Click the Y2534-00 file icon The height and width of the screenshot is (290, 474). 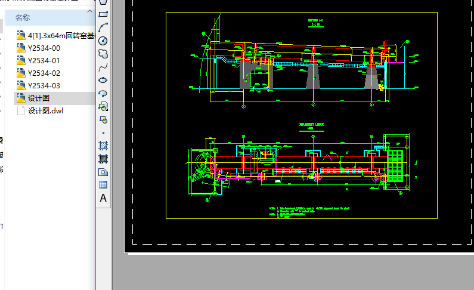[x=21, y=48]
